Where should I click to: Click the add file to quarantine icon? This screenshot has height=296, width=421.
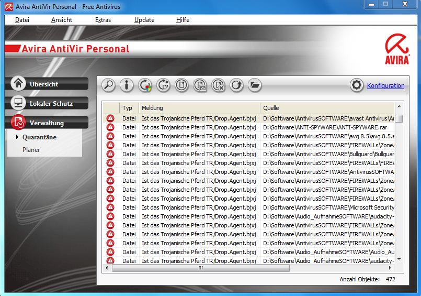click(x=182, y=85)
